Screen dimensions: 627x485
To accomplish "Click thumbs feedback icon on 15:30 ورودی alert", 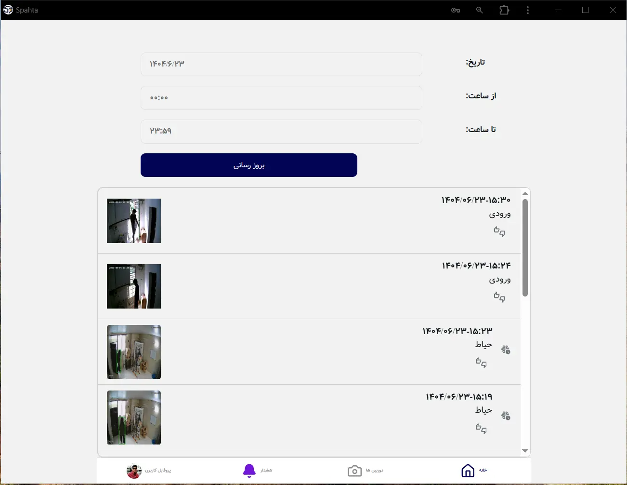I will 499,232.
